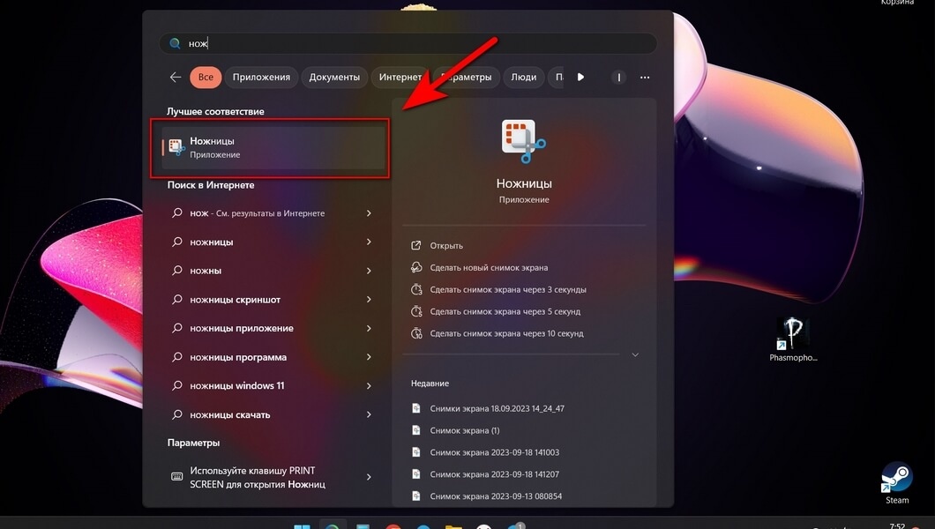Choose 'Сделать новый снимок экрана'
Viewport: 935px width, 529px height.
pyautogui.click(x=489, y=267)
